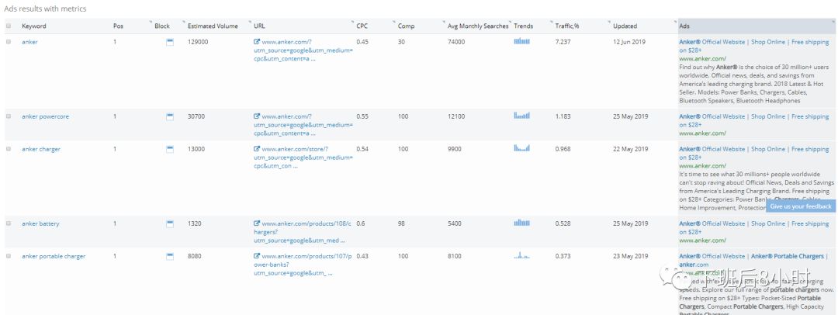Click the block icon for 'anker charger'
This screenshot has height=315, width=838.
[x=170, y=149]
